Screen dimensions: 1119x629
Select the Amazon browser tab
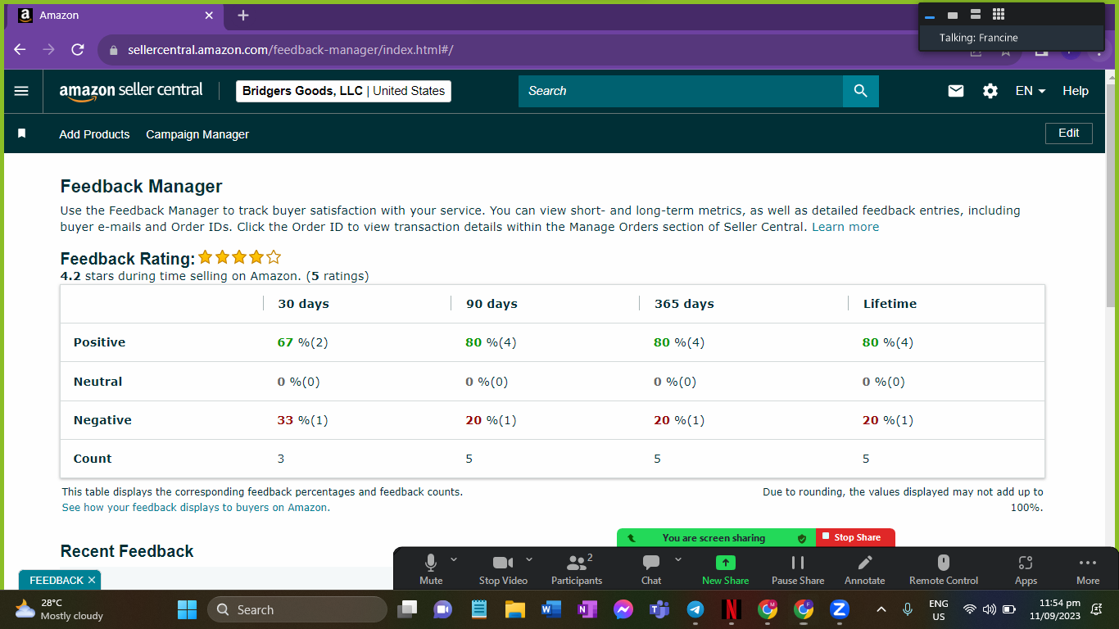(116, 16)
